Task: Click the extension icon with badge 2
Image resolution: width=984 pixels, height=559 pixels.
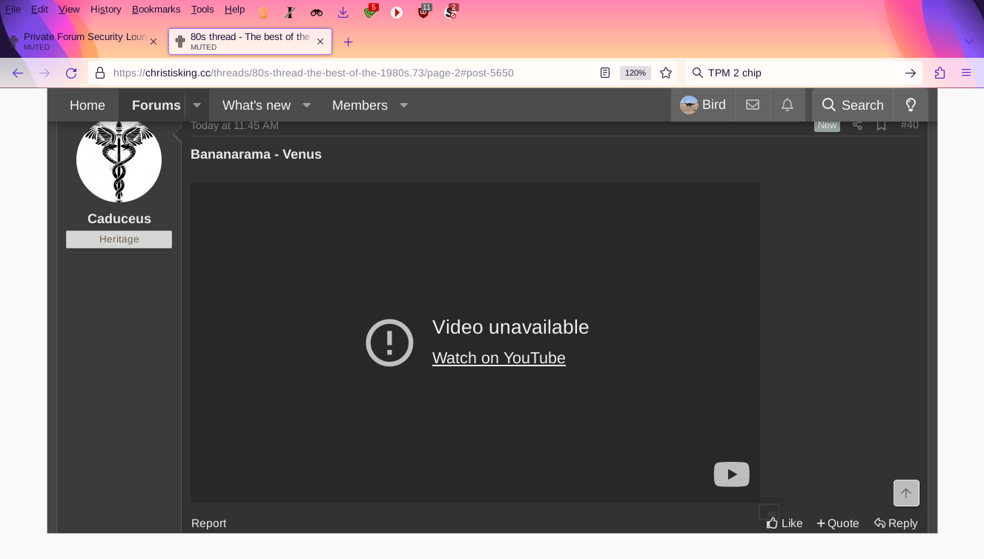Action: tap(450, 12)
